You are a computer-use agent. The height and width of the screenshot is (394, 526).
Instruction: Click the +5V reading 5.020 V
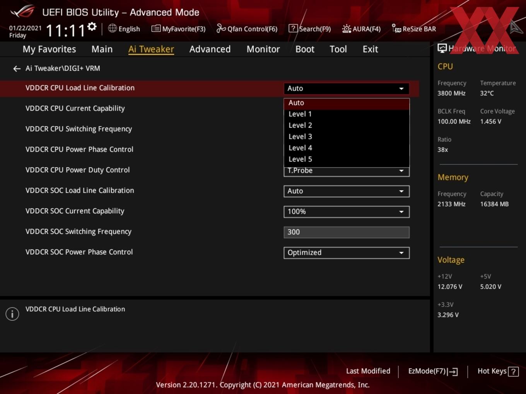490,287
